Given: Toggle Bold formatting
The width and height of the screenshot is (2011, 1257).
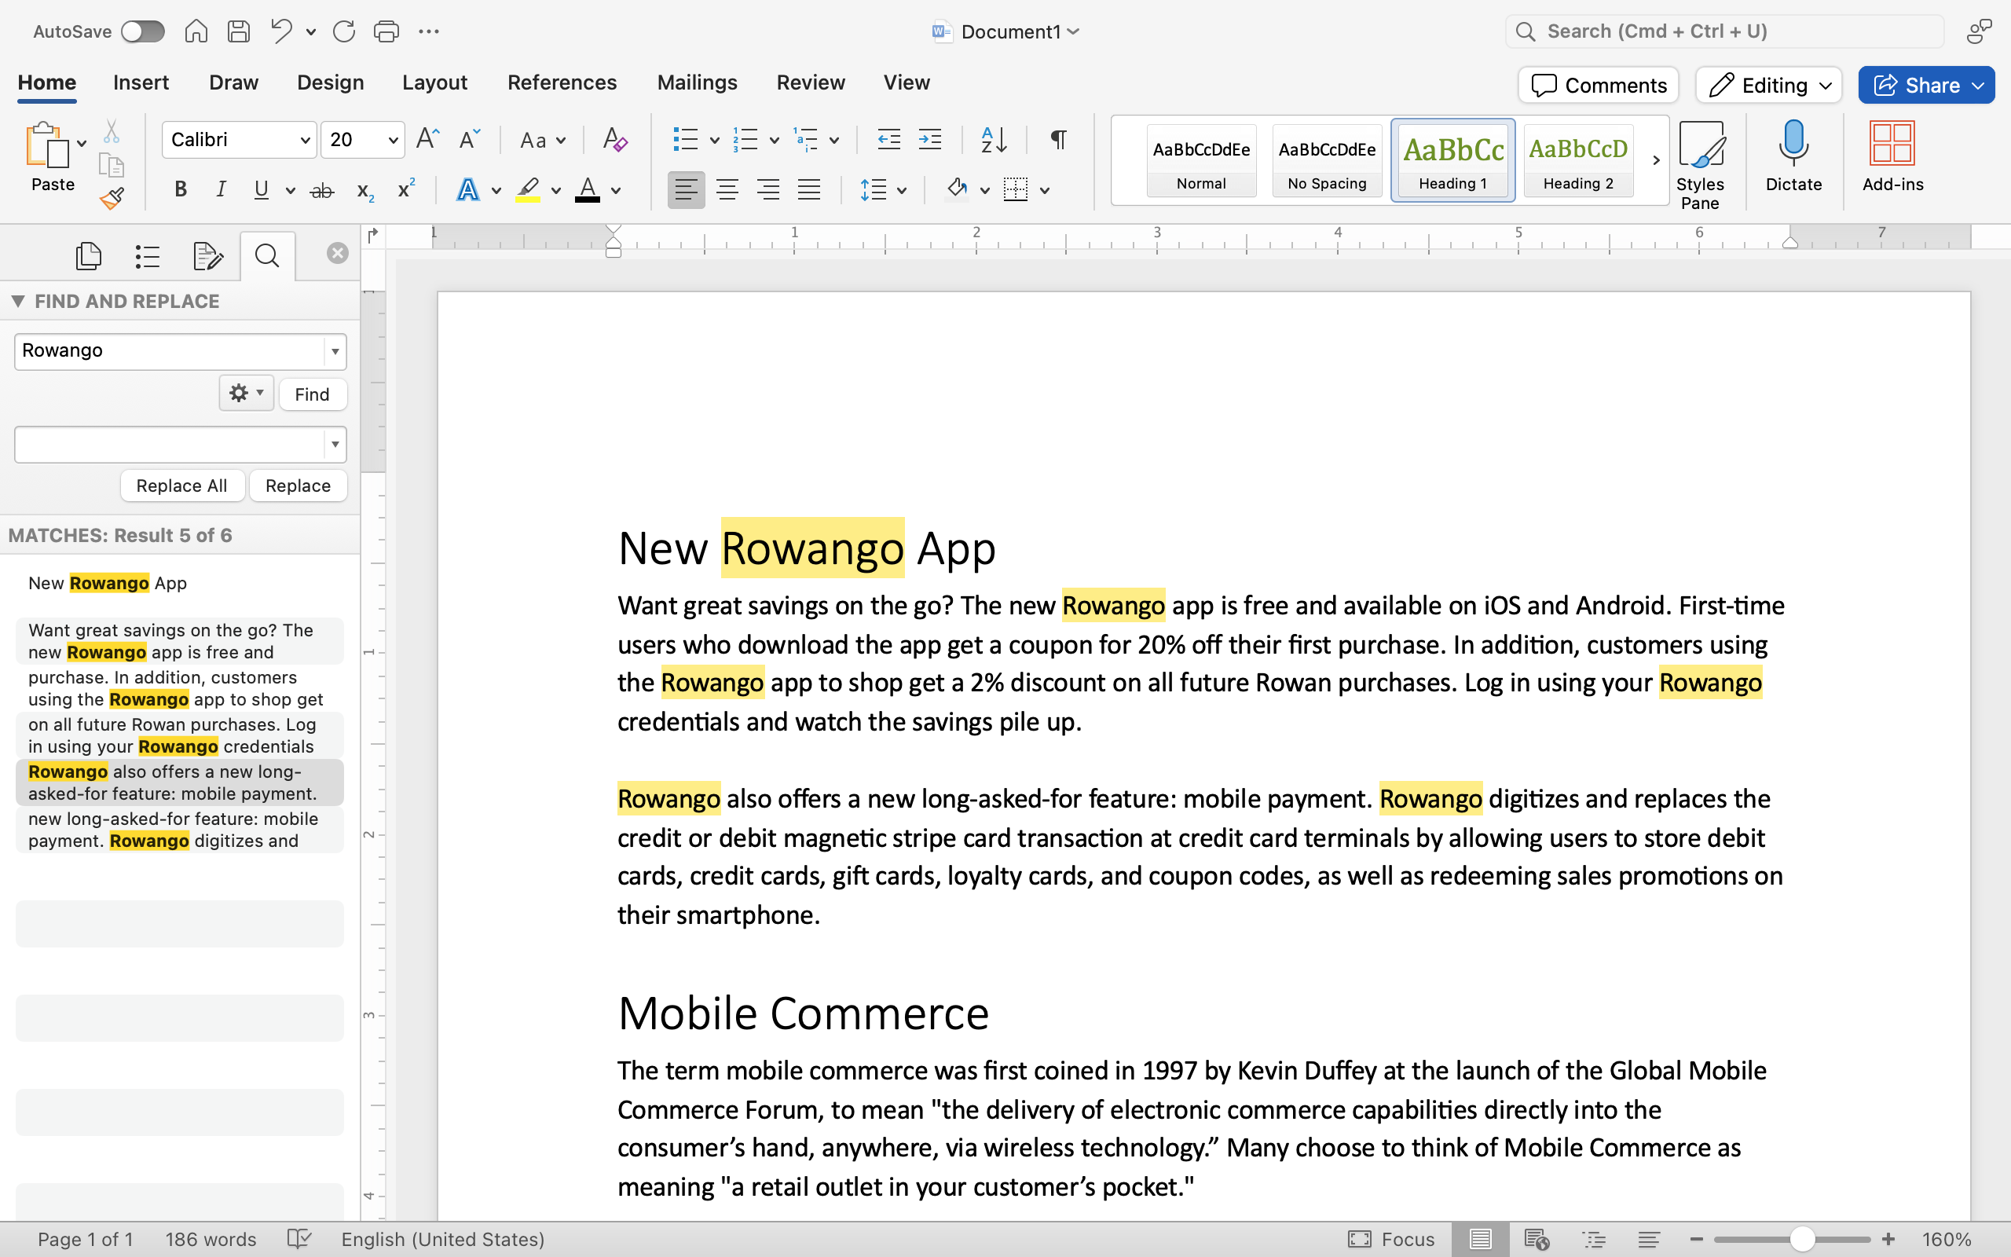Looking at the screenshot, I should click(x=181, y=189).
